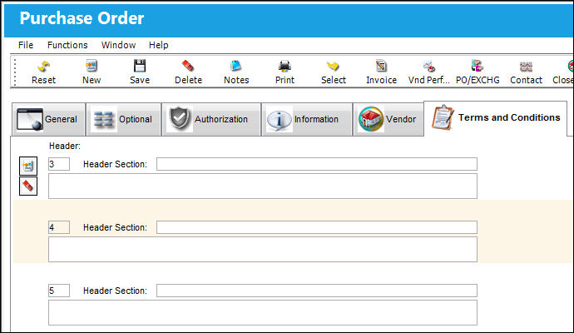Create a New purchase order
Screen dimensions: 574x333
(92, 72)
